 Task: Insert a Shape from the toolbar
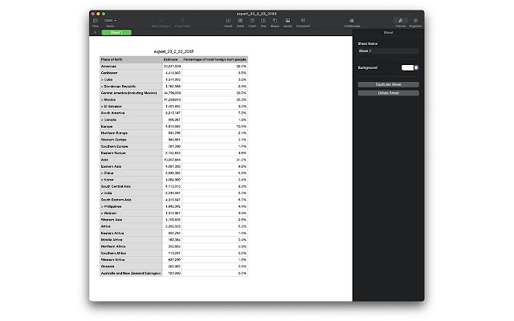pos(275,20)
